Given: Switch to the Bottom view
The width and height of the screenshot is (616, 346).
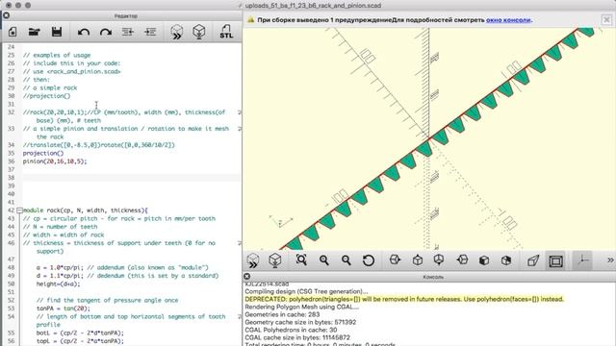Looking at the screenshot, I should 439,260.
